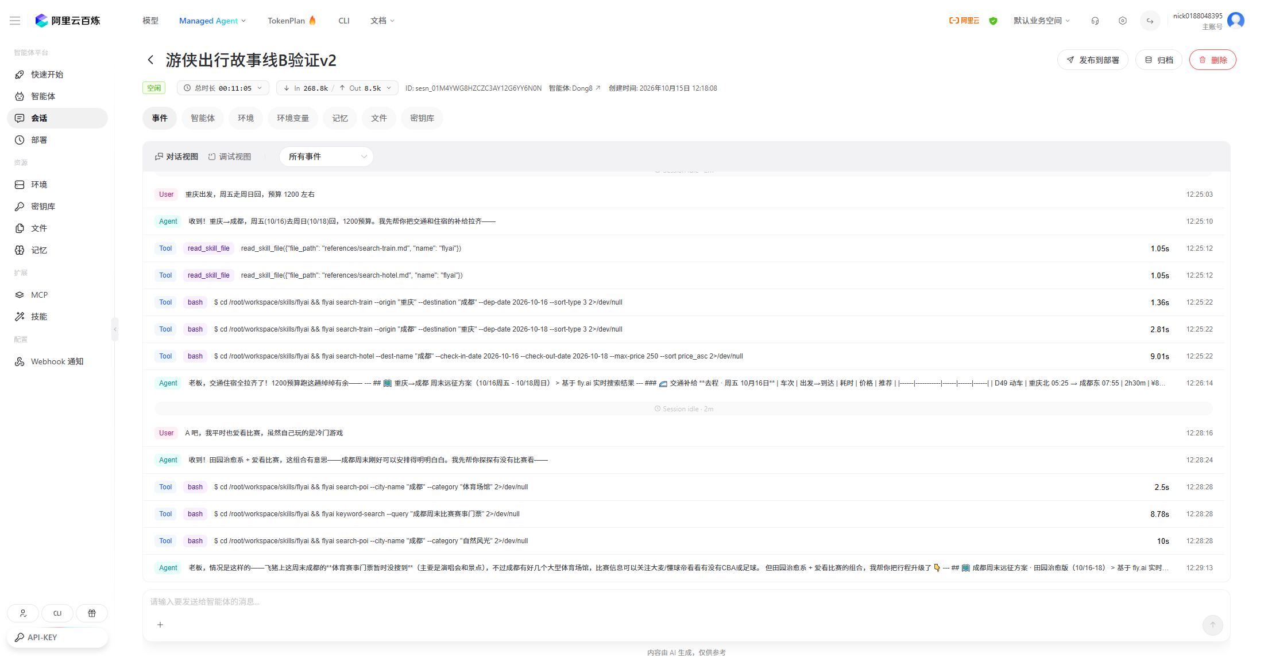
Task: Click the send arrow button
Action: coord(1213,625)
